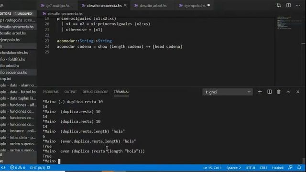Screen dimensions: 306x172
Task: Close the terminal panel
Action: point(298,92)
